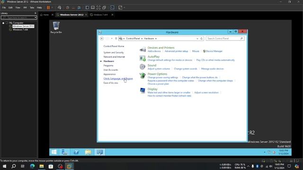
Task: Show hidden icons in guest tray
Action: click(x=265, y=152)
